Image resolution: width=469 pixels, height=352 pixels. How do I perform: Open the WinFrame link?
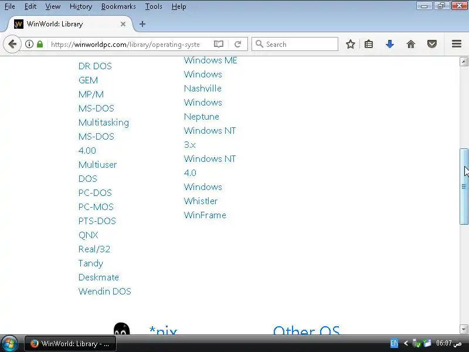click(x=205, y=215)
